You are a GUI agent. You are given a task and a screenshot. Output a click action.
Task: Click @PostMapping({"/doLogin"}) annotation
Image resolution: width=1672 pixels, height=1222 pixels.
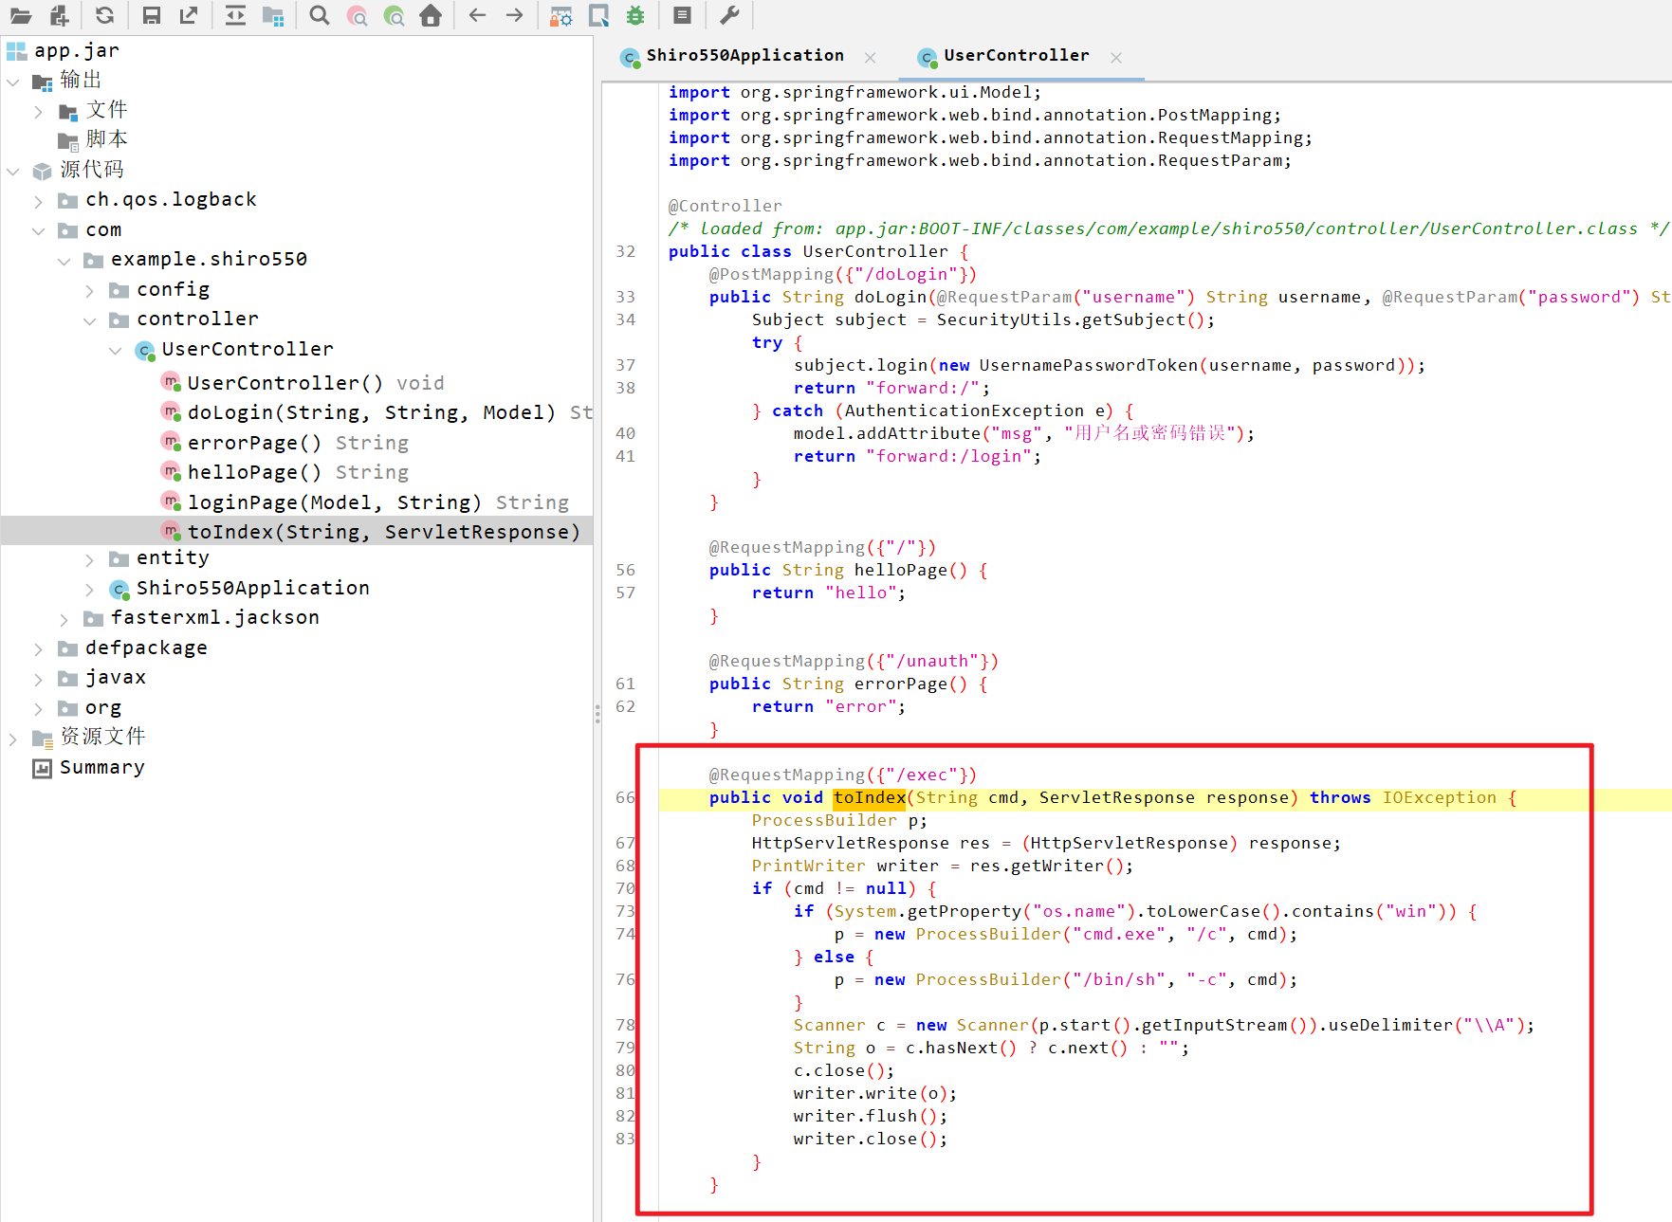tap(842, 275)
